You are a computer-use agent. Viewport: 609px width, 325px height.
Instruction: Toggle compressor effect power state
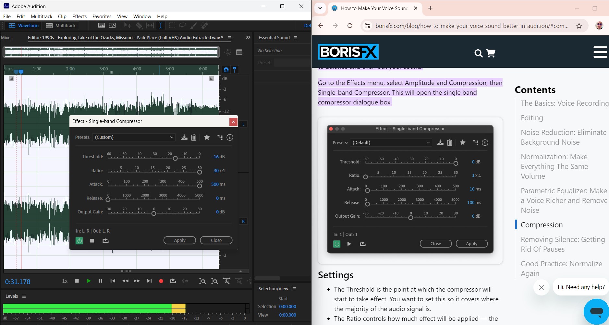[x=79, y=241]
